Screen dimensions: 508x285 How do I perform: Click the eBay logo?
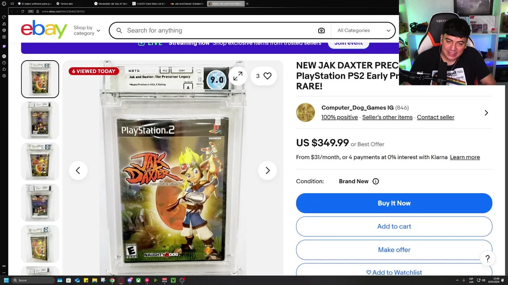pos(44,29)
